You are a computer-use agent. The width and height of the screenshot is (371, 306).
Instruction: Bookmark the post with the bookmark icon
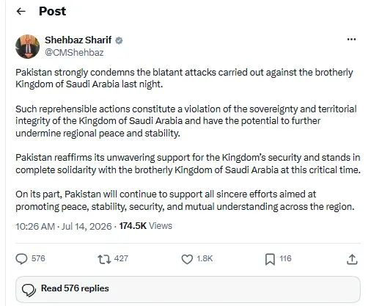click(270, 259)
